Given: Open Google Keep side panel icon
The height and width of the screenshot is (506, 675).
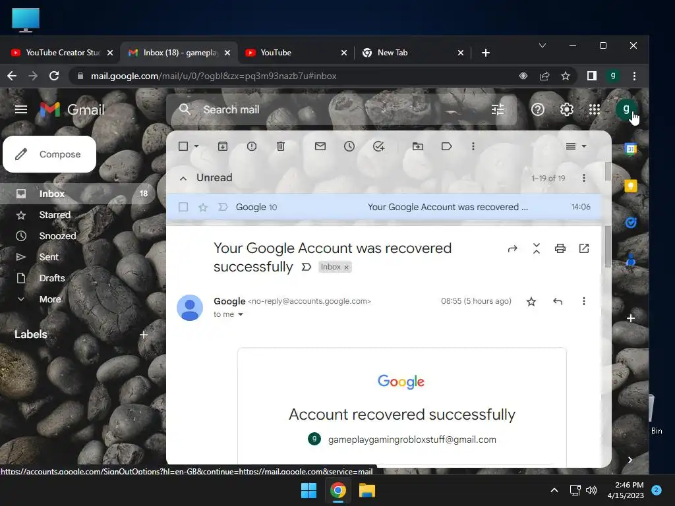Looking at the screenshot, I should pyautogui.click(x=631, y=186).
